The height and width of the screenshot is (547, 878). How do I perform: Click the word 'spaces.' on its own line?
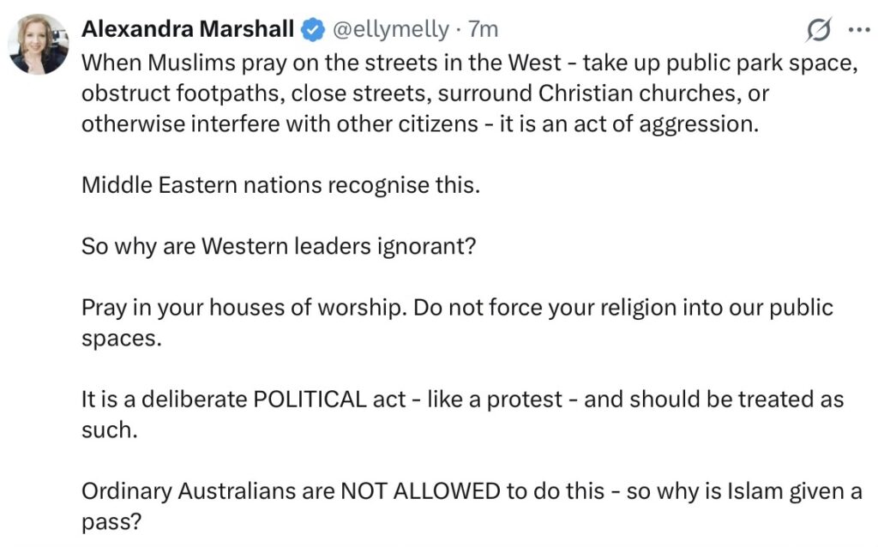[x=121, y=338]
